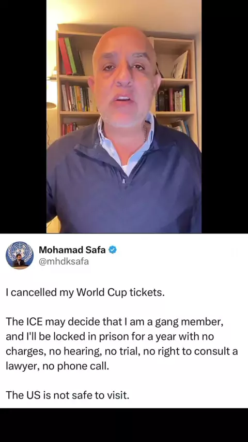Open the Mohamad Safa display name
The image size is (248, 442).
72,250
